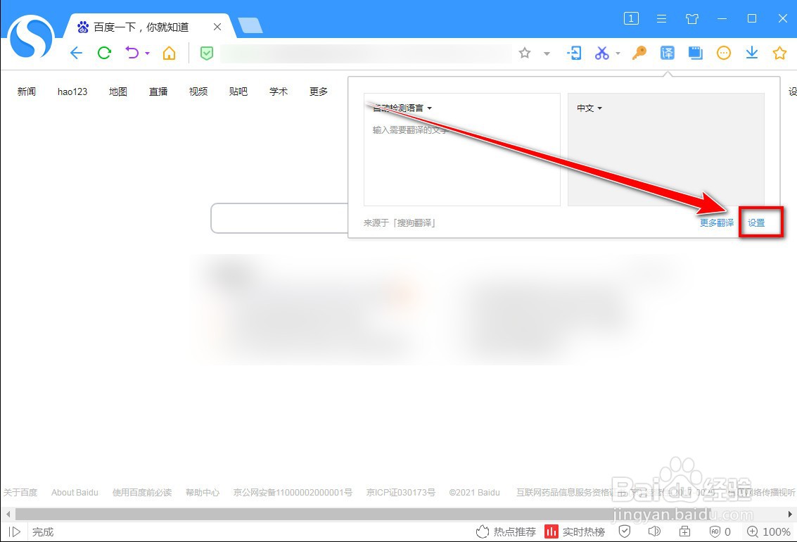This screenshot has width=797, height=542.
Task: Select the Translate icon in the toolbar
Action: [x=667, y=53]
